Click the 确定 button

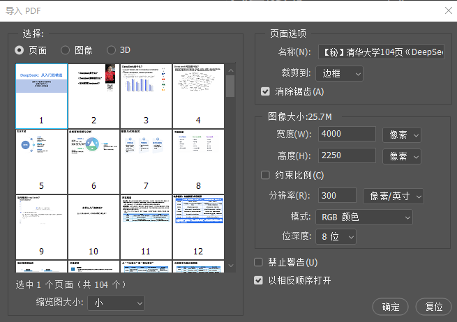[x=391, y=307]
